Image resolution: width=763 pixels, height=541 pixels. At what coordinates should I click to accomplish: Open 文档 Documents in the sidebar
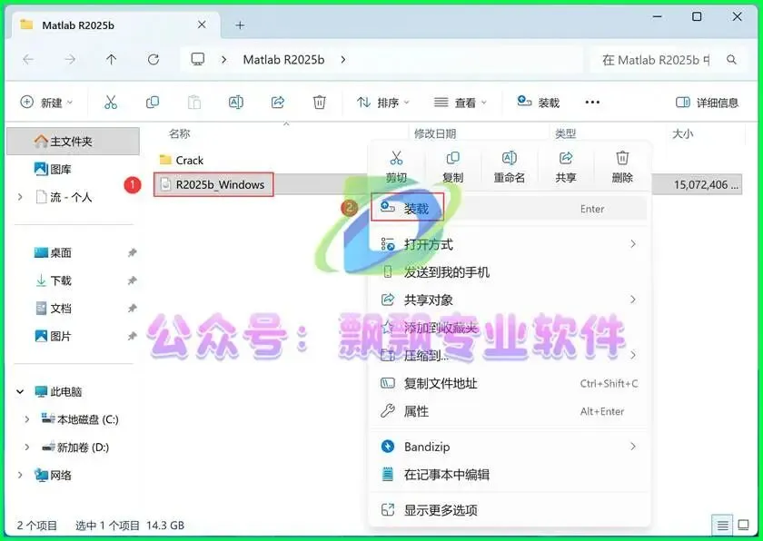[53, 309]
